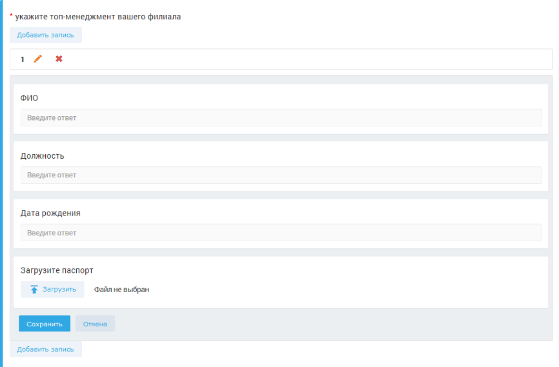The width and height of the screenshot is (559, 367).
Task: Click the Файл не выбран status text
Action: tap(121, 290)
